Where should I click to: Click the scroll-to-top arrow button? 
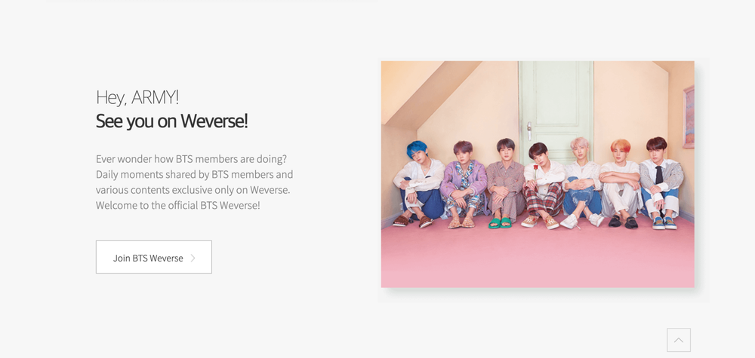pos(679,340)
